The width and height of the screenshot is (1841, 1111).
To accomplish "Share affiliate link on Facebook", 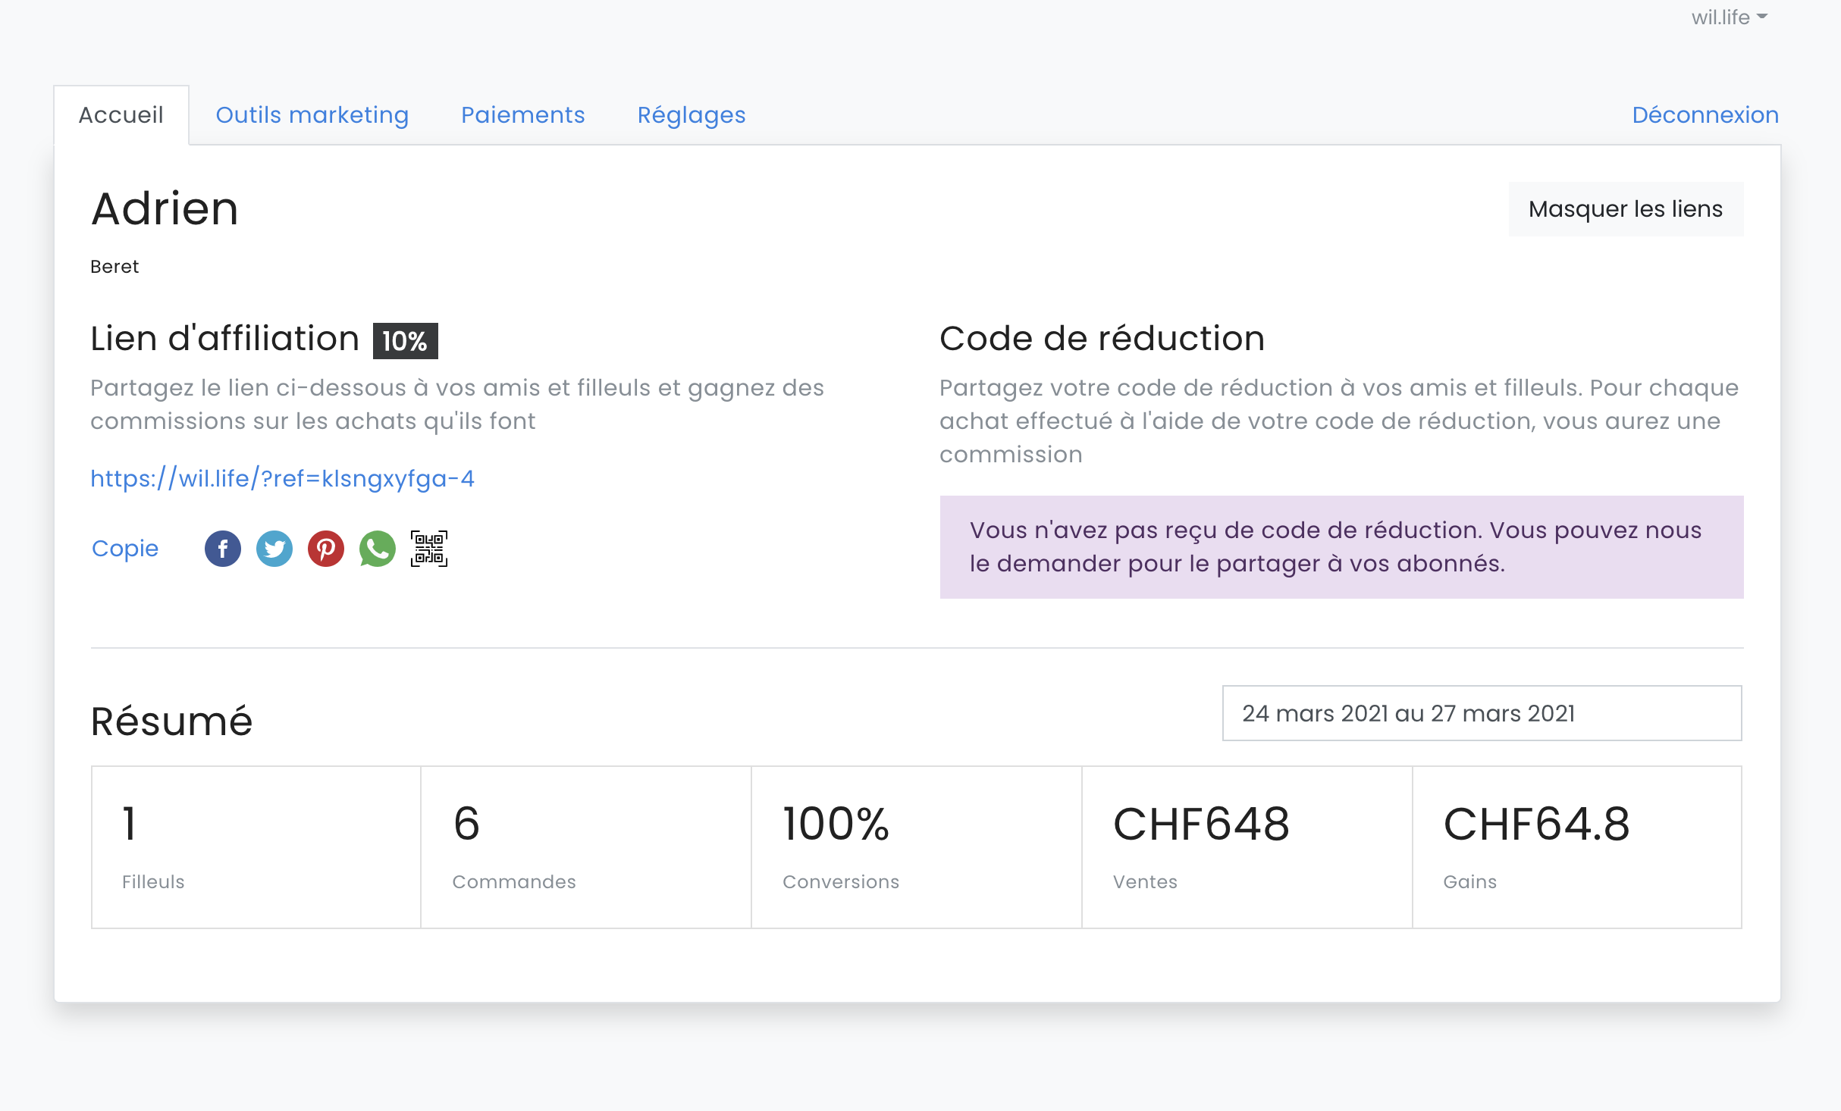I will 222,549.
